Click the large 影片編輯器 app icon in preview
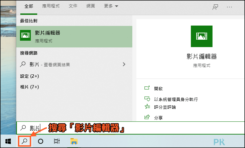This screenshot has width=245, height=148. pos(202,36)
